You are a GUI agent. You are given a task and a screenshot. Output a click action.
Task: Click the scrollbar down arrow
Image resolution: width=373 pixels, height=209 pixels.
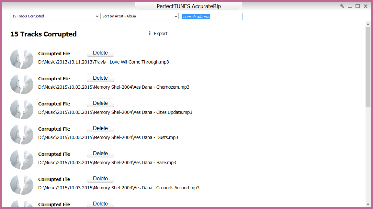368,204
